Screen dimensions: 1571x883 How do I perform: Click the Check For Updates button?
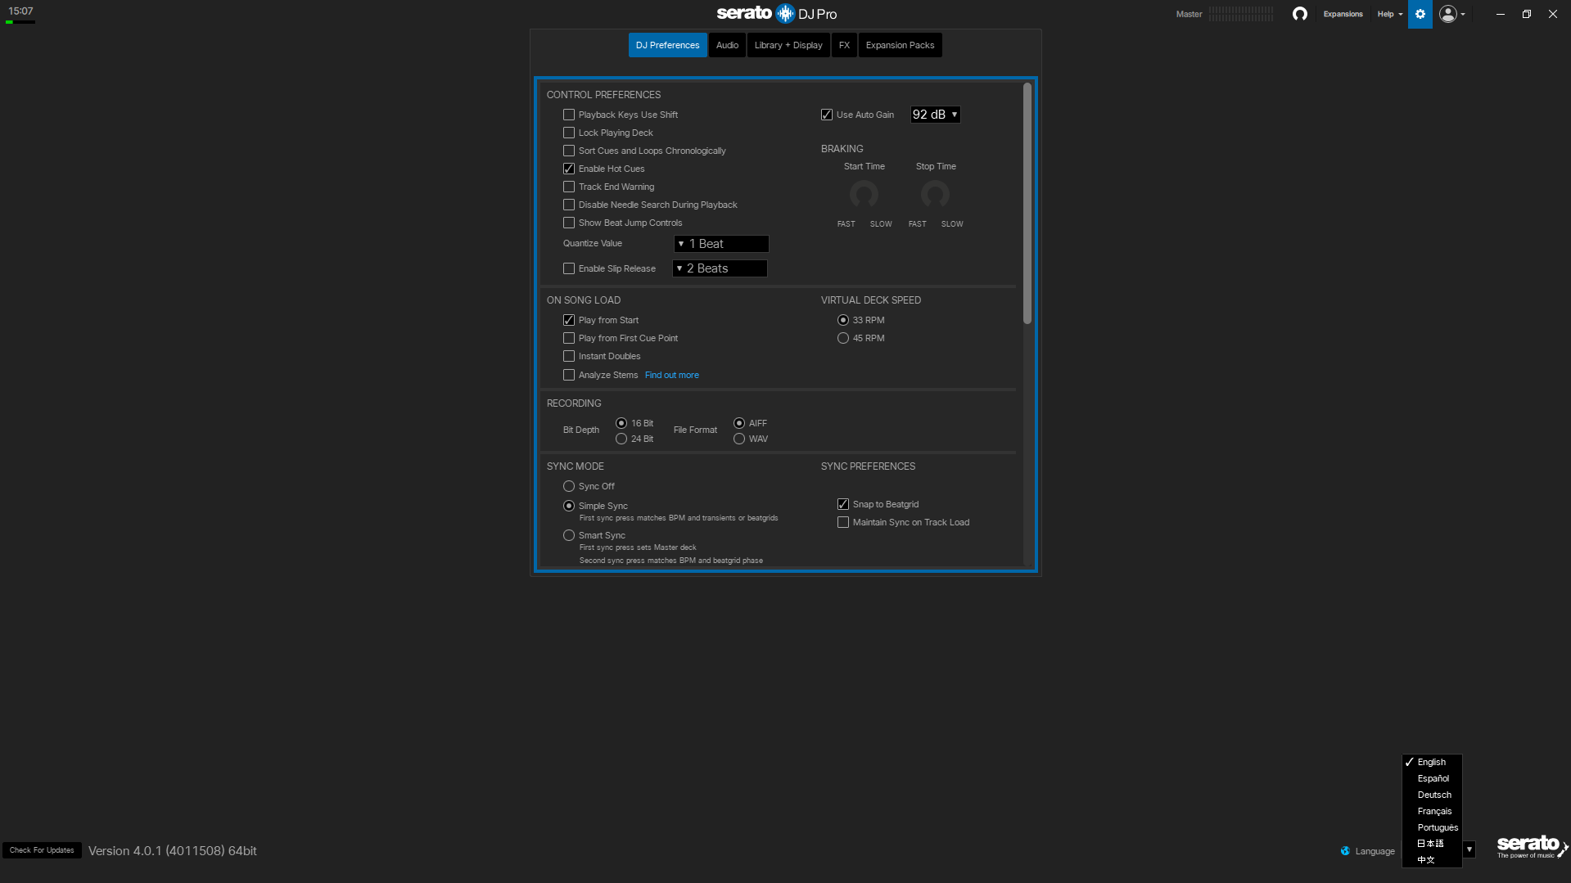pyautogui.click(x=42, y=850)
